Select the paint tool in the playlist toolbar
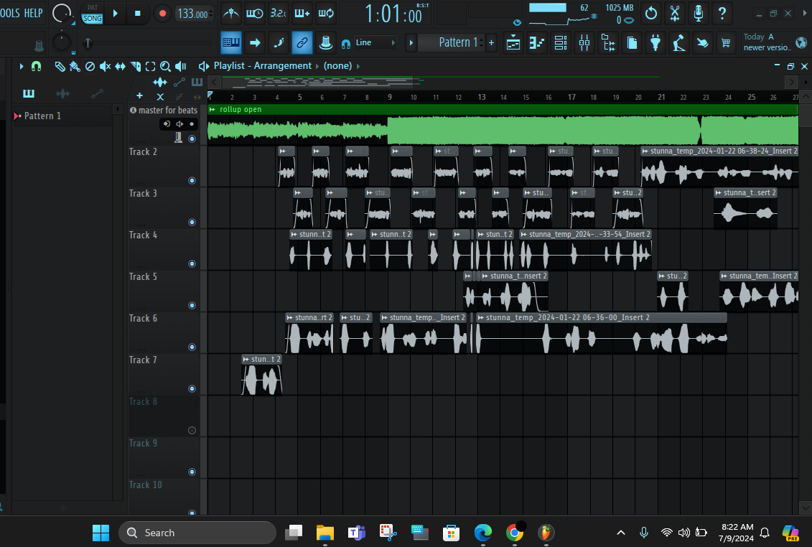 pos(74,66)
